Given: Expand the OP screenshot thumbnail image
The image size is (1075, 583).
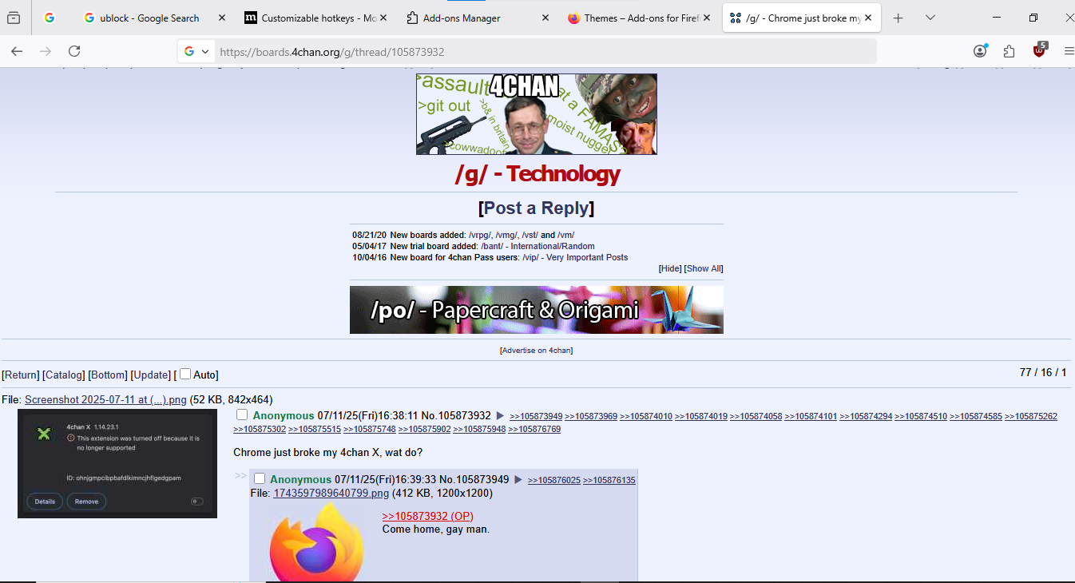Looking at the screenshot, I should coord(117,463).
